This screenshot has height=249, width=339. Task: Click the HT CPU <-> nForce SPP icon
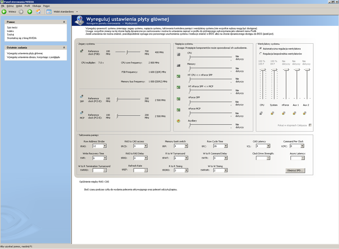tap(179, 76)
